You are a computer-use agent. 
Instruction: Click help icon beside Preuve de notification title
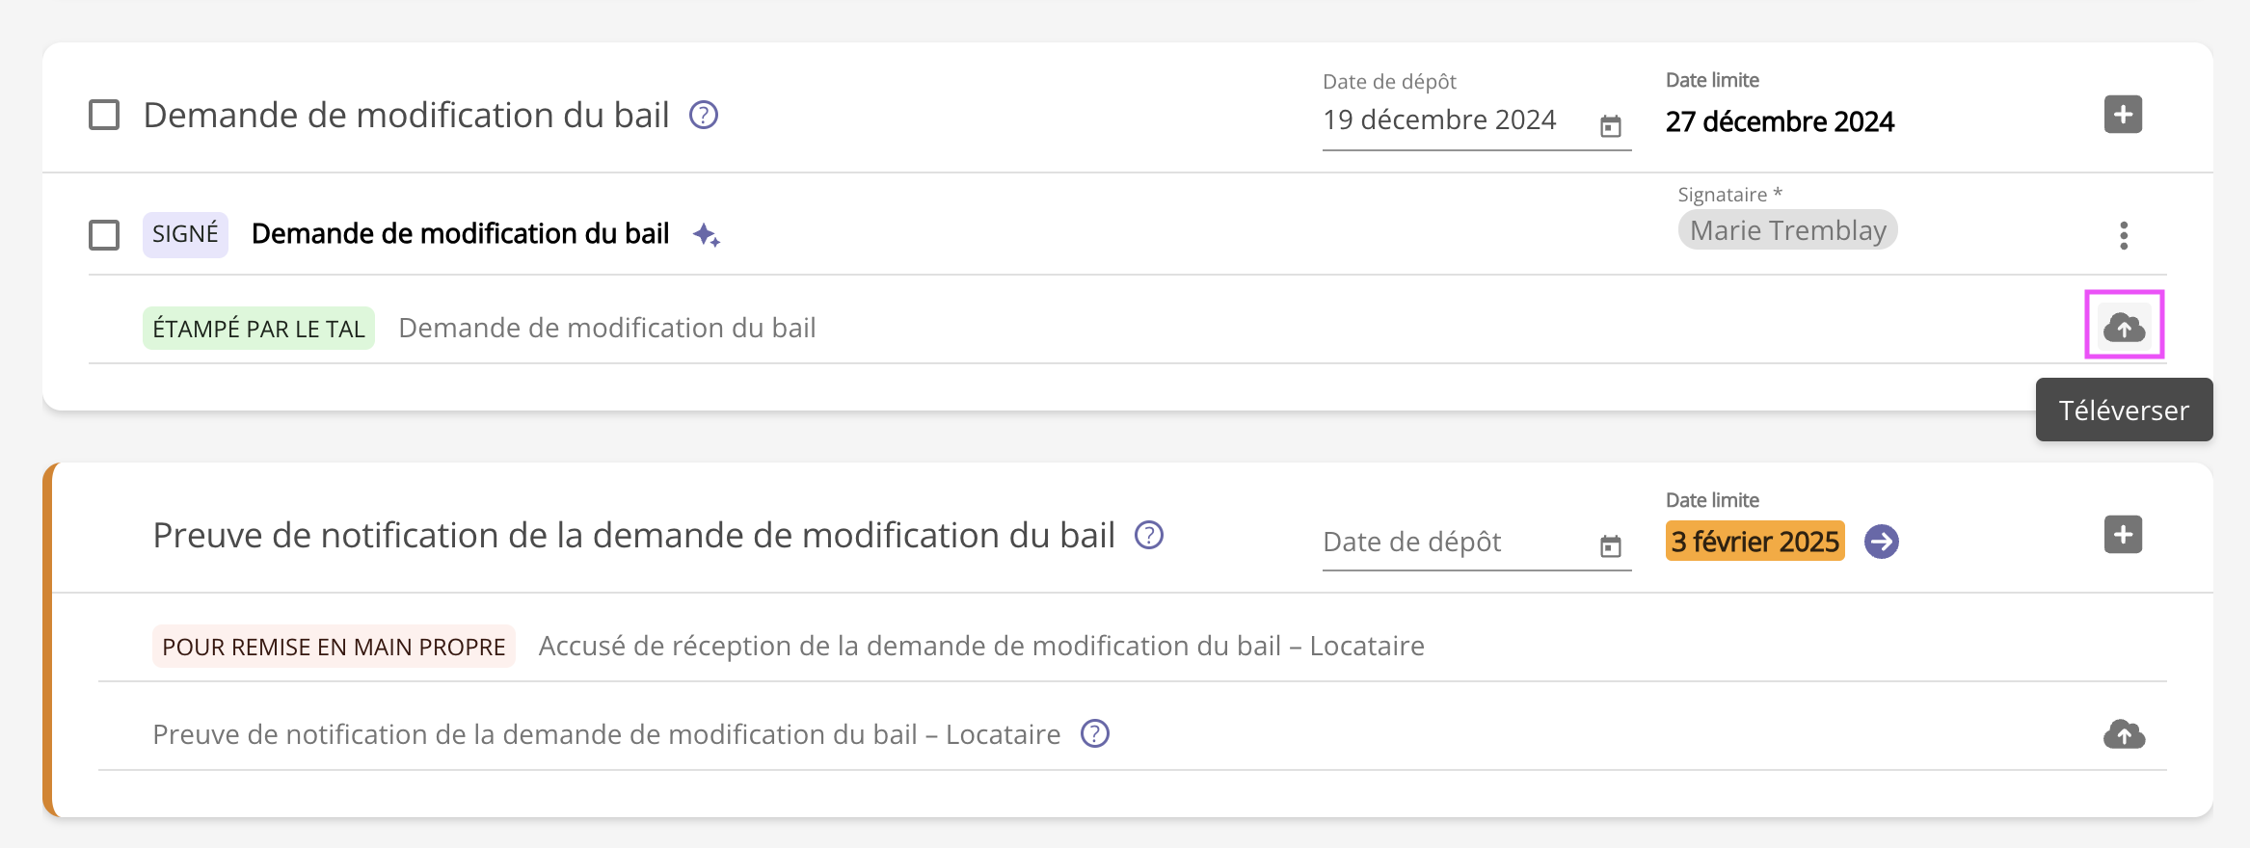(1149, 535)
